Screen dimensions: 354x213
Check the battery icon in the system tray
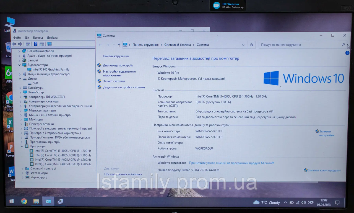coord(291,202)
